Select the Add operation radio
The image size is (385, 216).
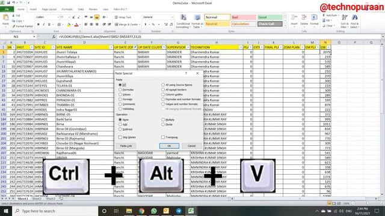click(x=120, y=124)
